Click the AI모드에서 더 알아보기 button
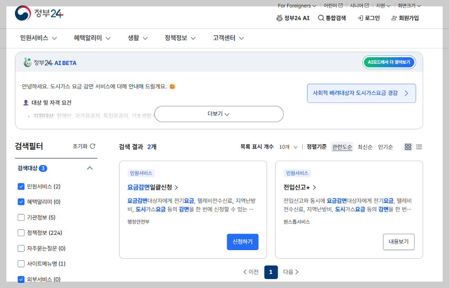The image size is (449, 288). 389,62
